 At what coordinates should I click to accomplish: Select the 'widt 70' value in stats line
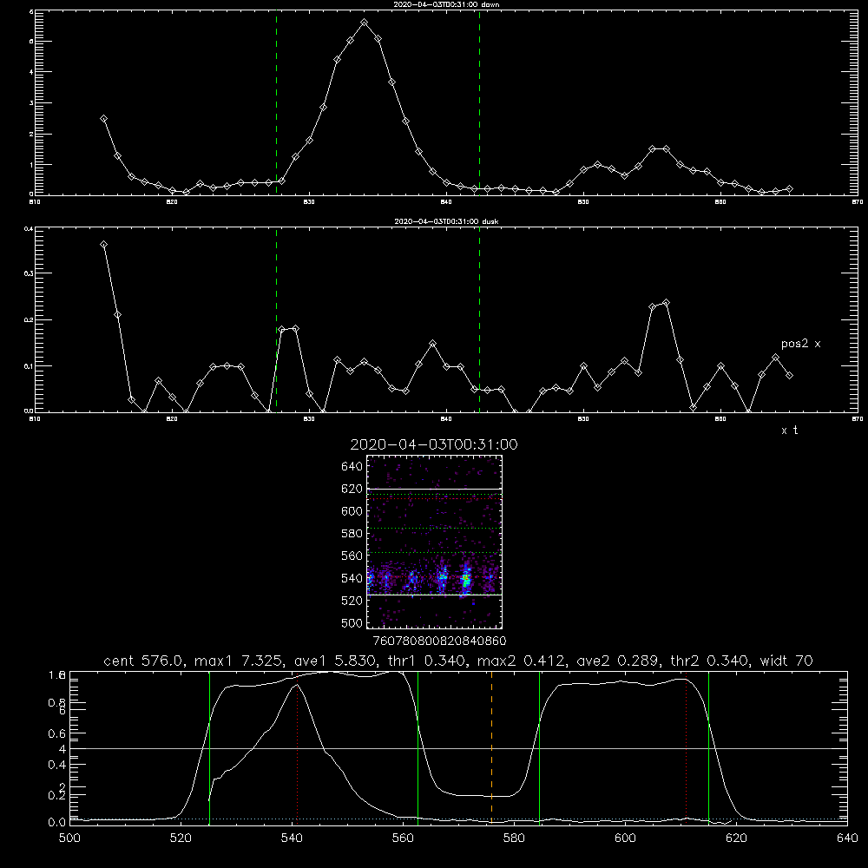click(x=786, y=661)
